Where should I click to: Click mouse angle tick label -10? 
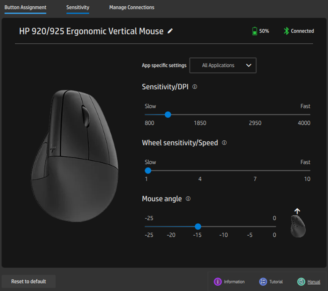pyautogui.click(x=223, y=235)
